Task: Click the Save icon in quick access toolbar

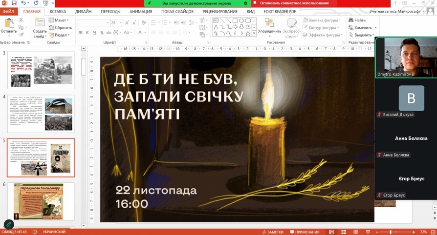Action: click(13, 3)
